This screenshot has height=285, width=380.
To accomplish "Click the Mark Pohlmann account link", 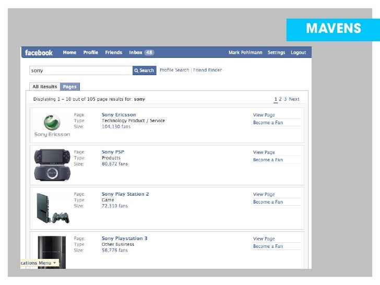I will coord(245,52).
